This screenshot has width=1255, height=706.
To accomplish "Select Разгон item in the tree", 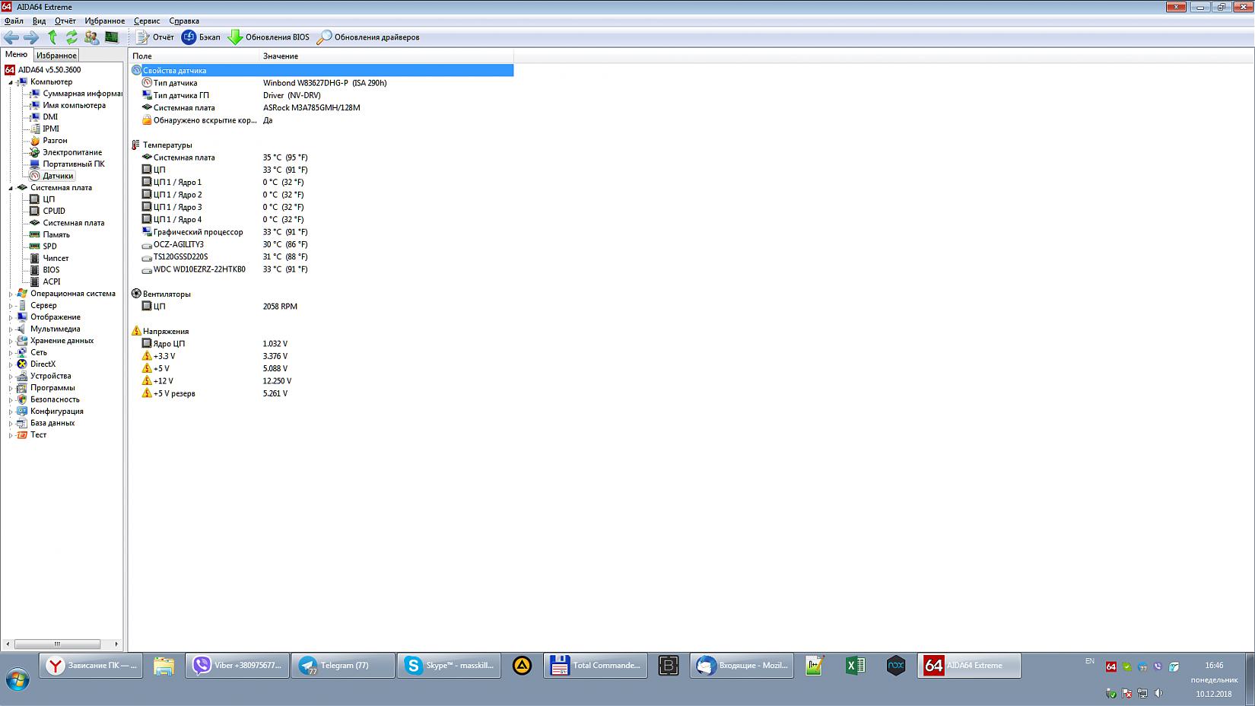I will coord(55,141).
